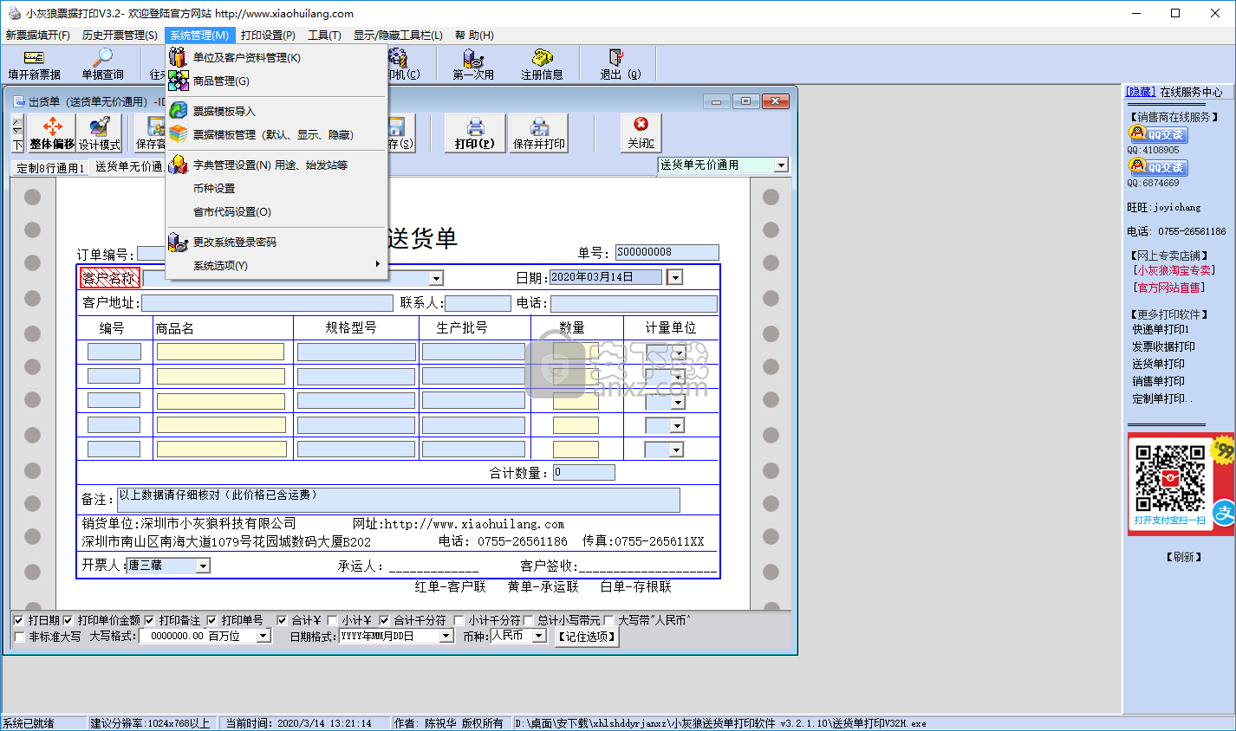Click the small 下 arrow button in the toolbar

tap(17, 145)
